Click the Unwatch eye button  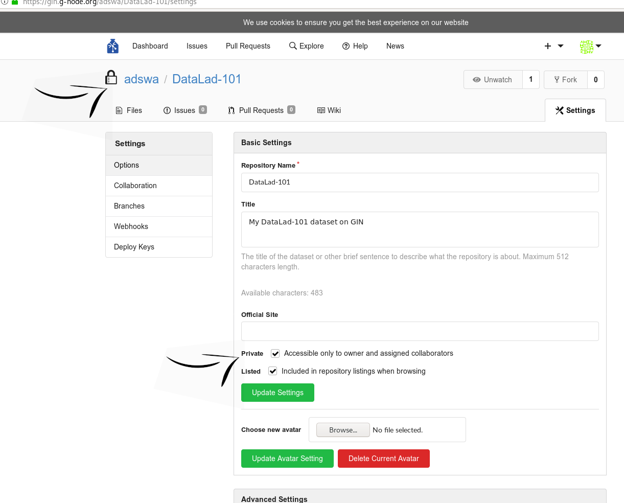point(493,80)
